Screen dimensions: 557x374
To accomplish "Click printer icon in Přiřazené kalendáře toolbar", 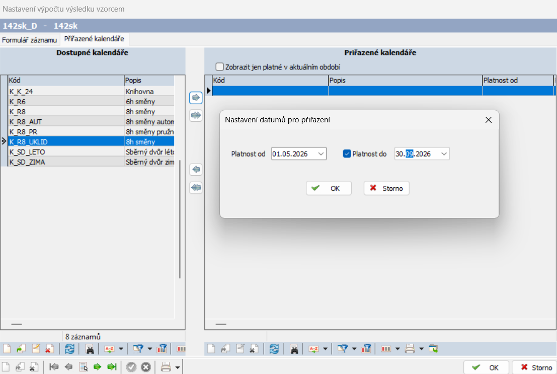I will [410, 349].
